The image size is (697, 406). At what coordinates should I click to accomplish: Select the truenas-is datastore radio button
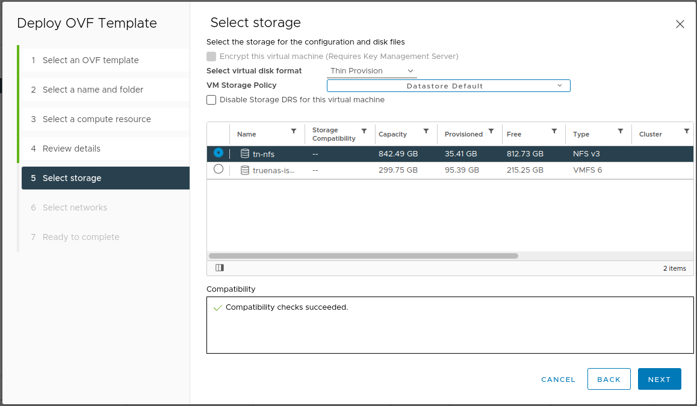218,169
